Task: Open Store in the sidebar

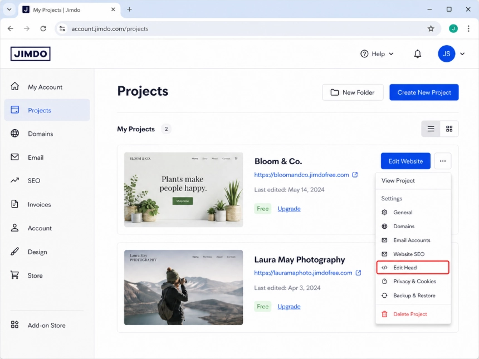Action: point(47,276)
